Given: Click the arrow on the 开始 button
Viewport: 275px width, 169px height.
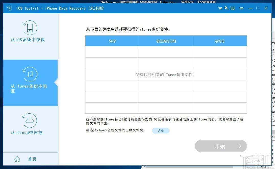Looking at the screenshot, I should coord(240,146).
